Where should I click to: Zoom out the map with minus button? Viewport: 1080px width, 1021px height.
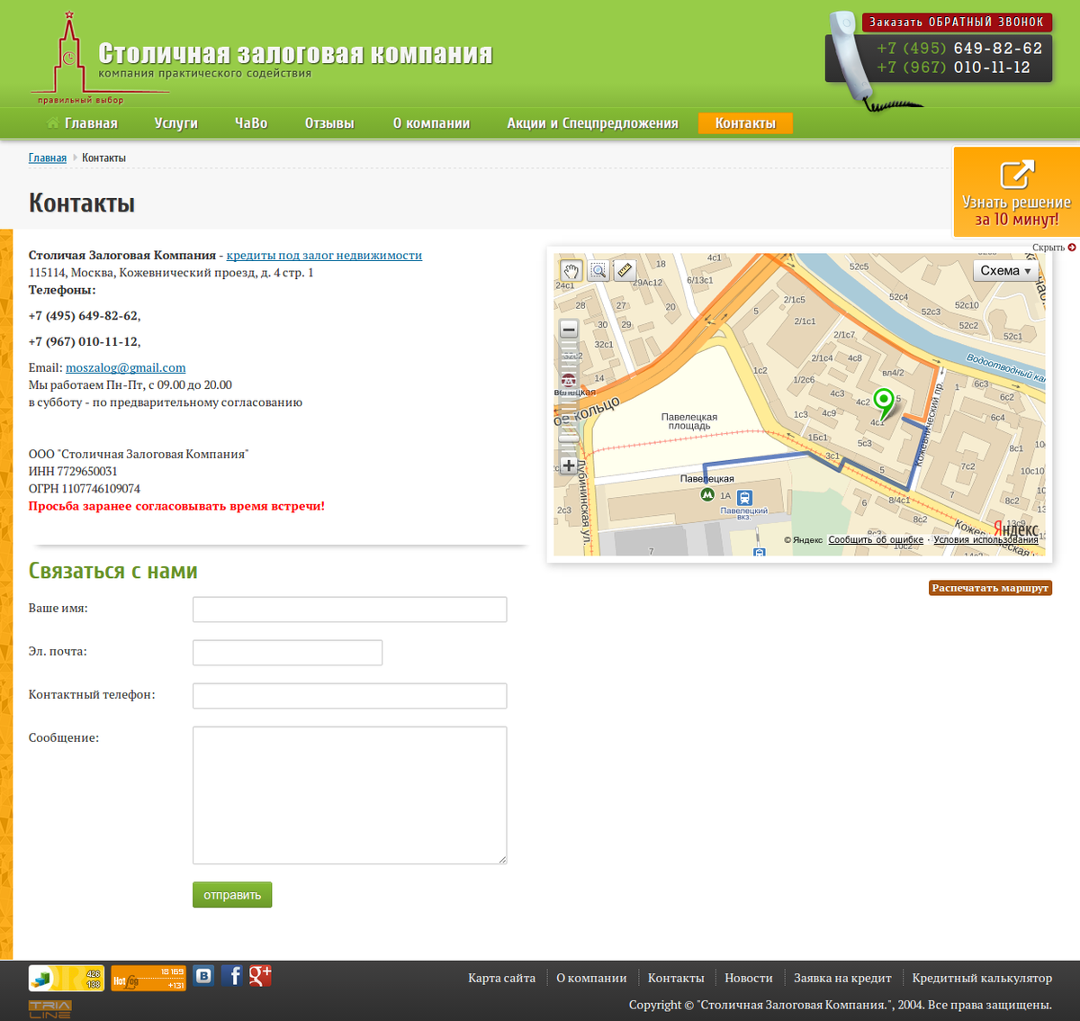coord(569,330)
